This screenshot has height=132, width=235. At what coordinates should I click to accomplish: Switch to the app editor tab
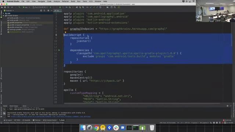pos(58,11)
